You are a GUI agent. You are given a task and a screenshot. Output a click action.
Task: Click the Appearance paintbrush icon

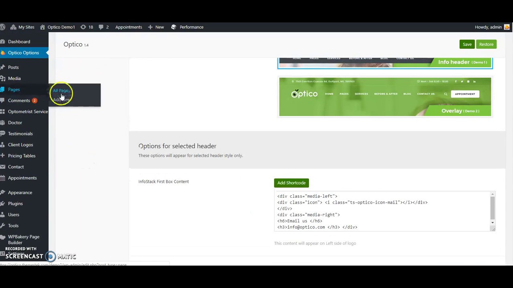[2, 192]
